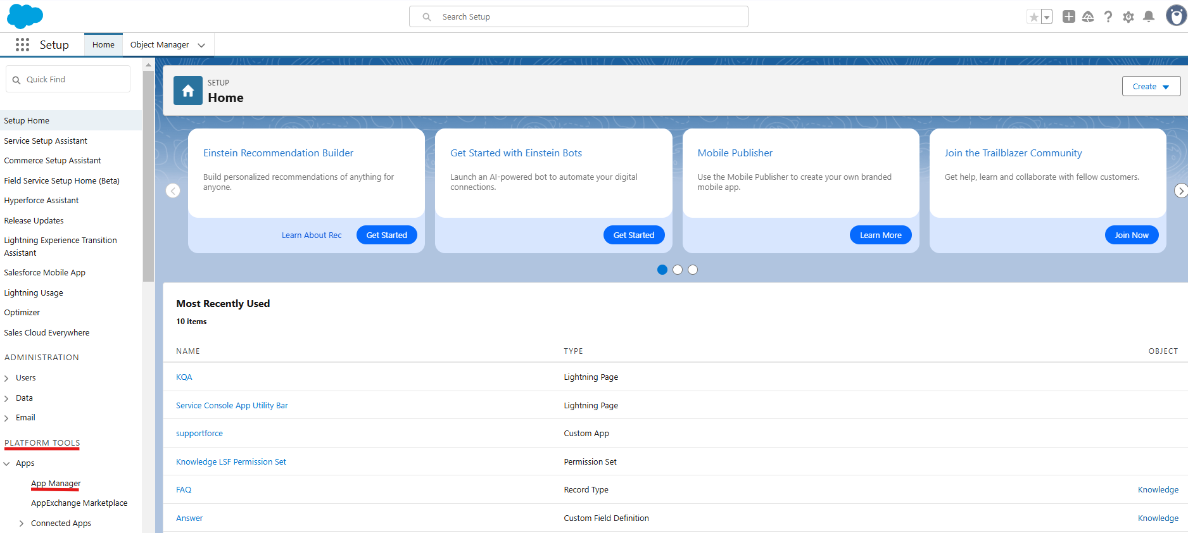Click the sidebar vertical scrollbar
This screenshot has width=1188, height=533.
tap(148, 175)
